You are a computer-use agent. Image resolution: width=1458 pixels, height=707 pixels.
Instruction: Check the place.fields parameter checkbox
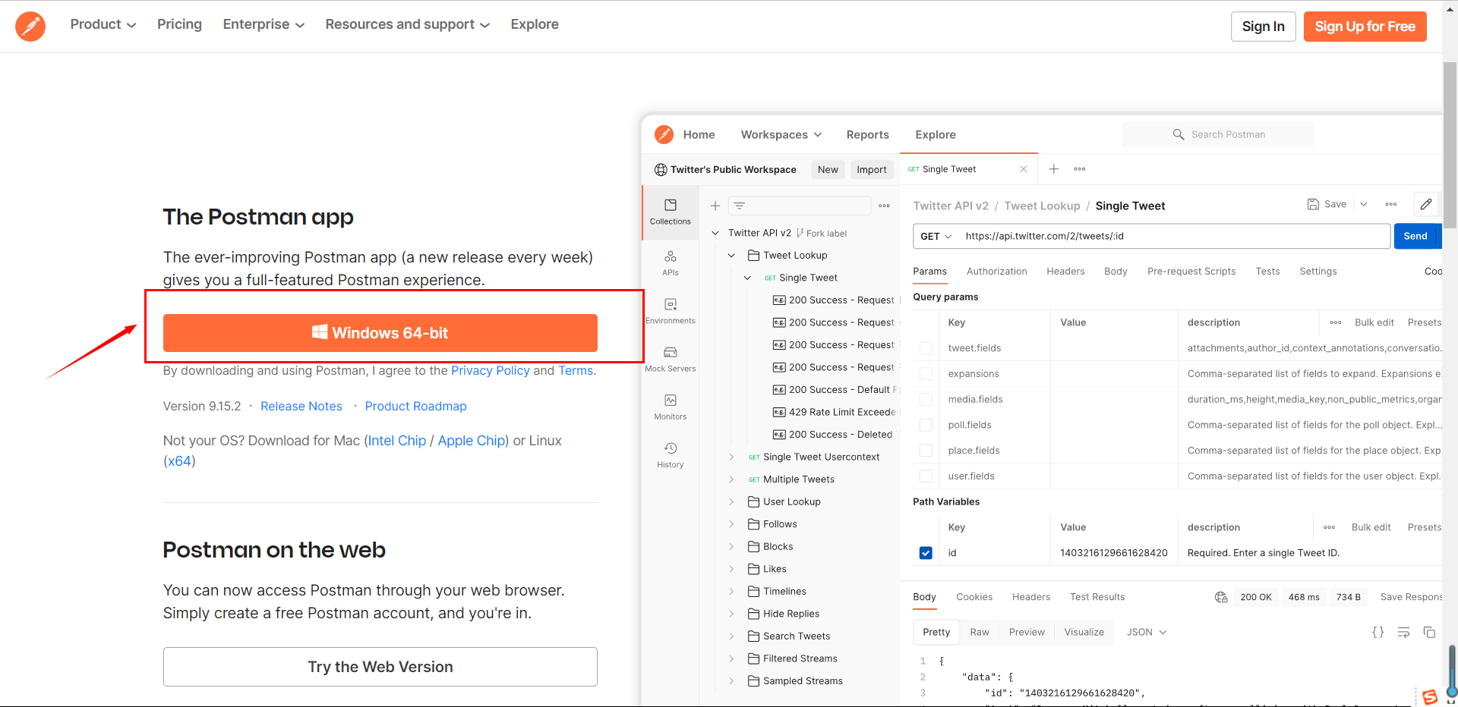[926, 451]
